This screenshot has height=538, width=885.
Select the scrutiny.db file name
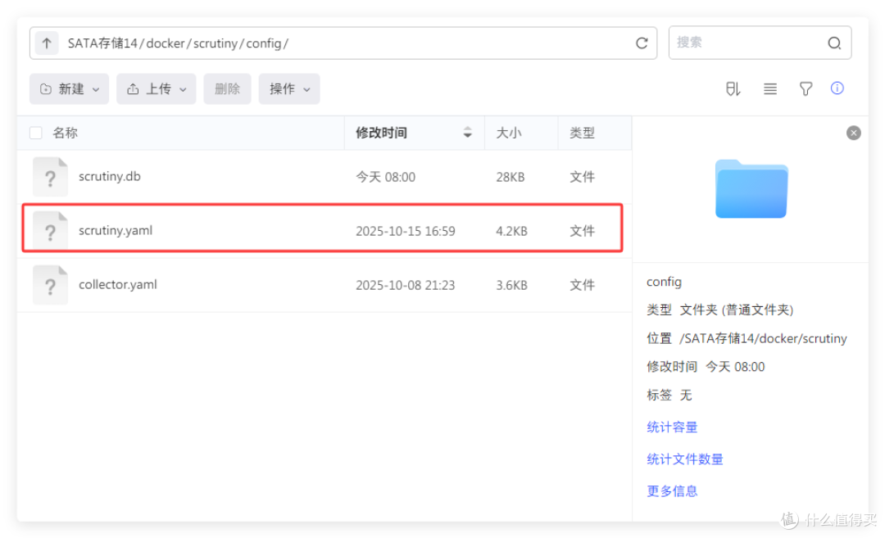pyautogui.click(x=110, y=177)
